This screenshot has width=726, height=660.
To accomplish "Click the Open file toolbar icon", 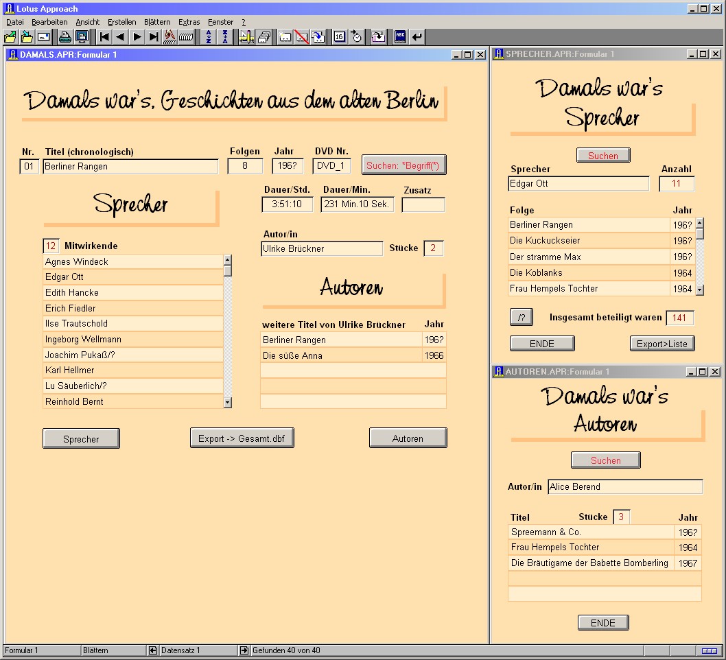I will point(10,37).
